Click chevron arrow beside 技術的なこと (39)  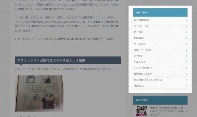pos(187,74)
